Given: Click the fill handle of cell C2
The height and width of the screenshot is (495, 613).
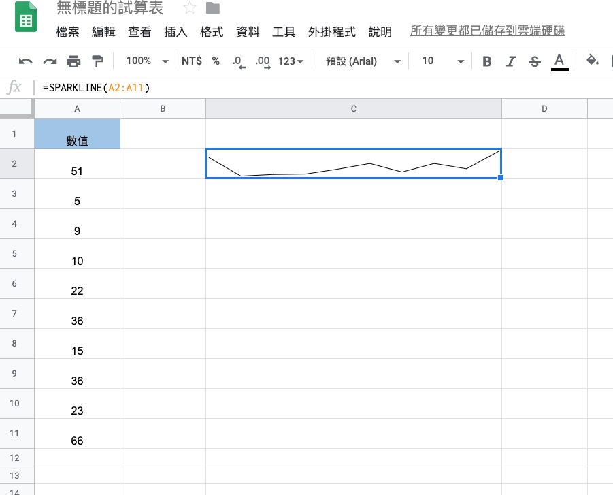Looking at the screenshot, I should point(501,178).
